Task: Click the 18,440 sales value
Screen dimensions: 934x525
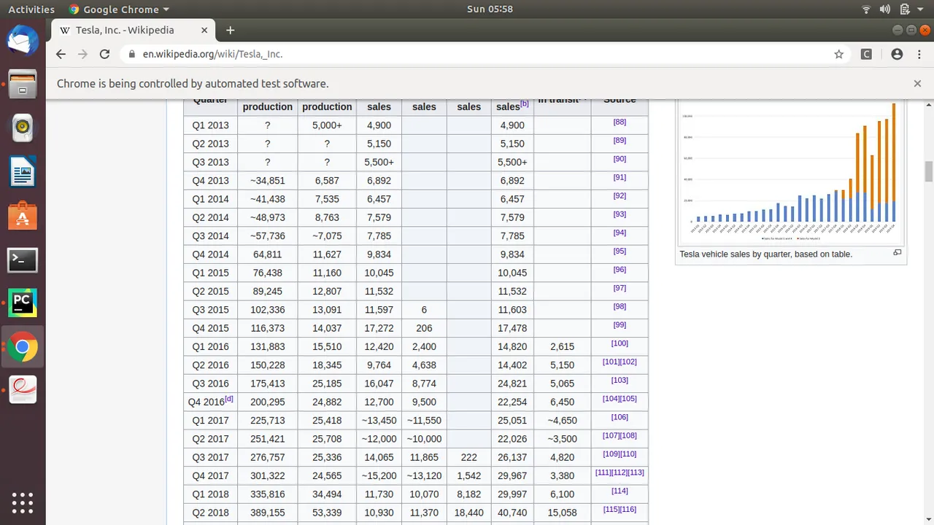Action: tap(469, 513)
